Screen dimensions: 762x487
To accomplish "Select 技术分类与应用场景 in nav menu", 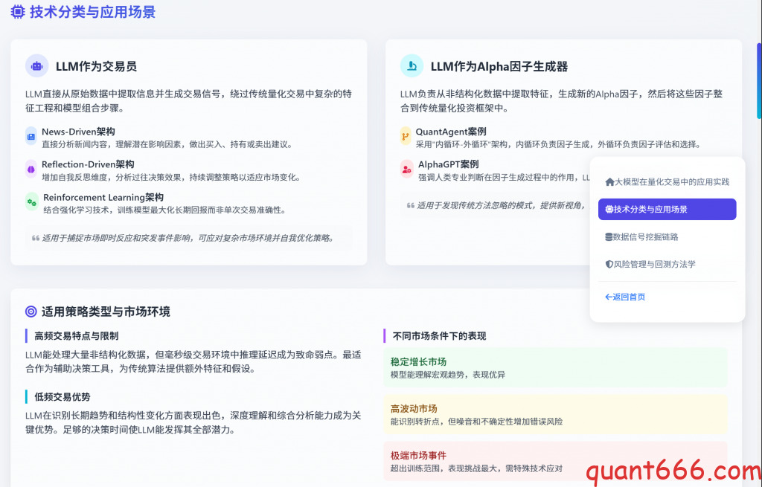I will click(667, 209).
